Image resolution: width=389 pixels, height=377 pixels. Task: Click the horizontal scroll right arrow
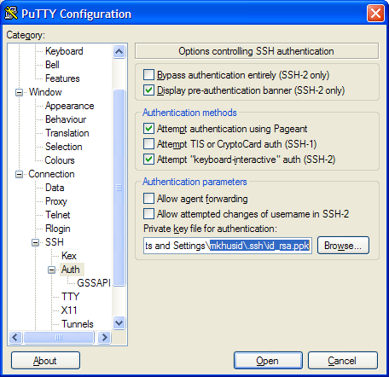tap(104, 338)
